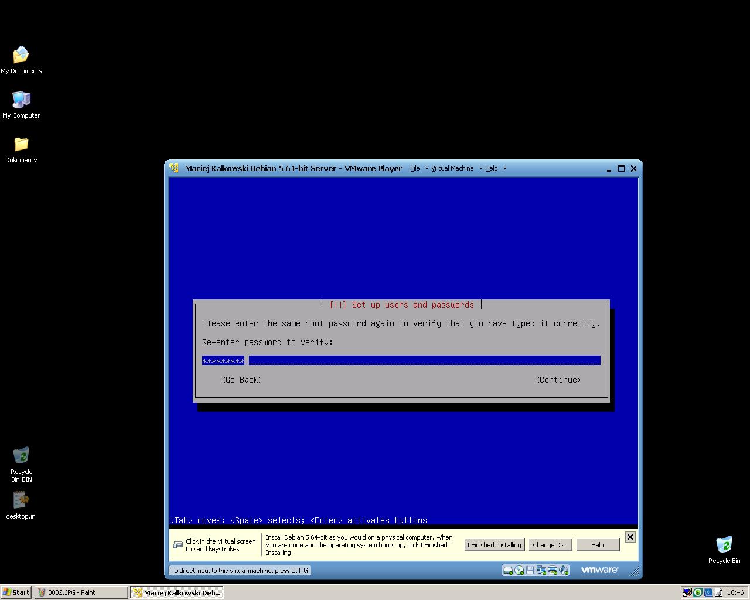Dismiss the install info bar with X
Image resolution: width=750 pixels, height=600 pixels.
click(x=630, y=537)
